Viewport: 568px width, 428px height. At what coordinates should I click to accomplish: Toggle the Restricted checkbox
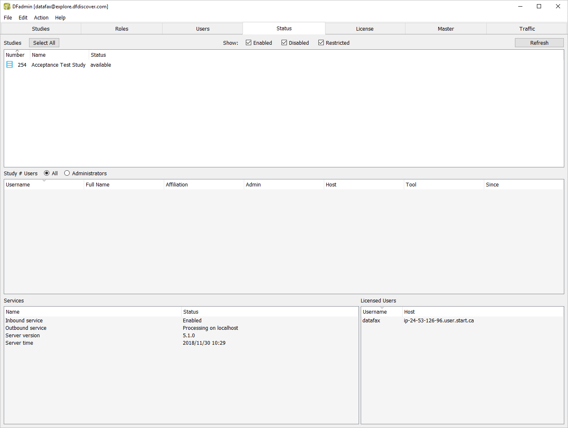tap(321, 43)
